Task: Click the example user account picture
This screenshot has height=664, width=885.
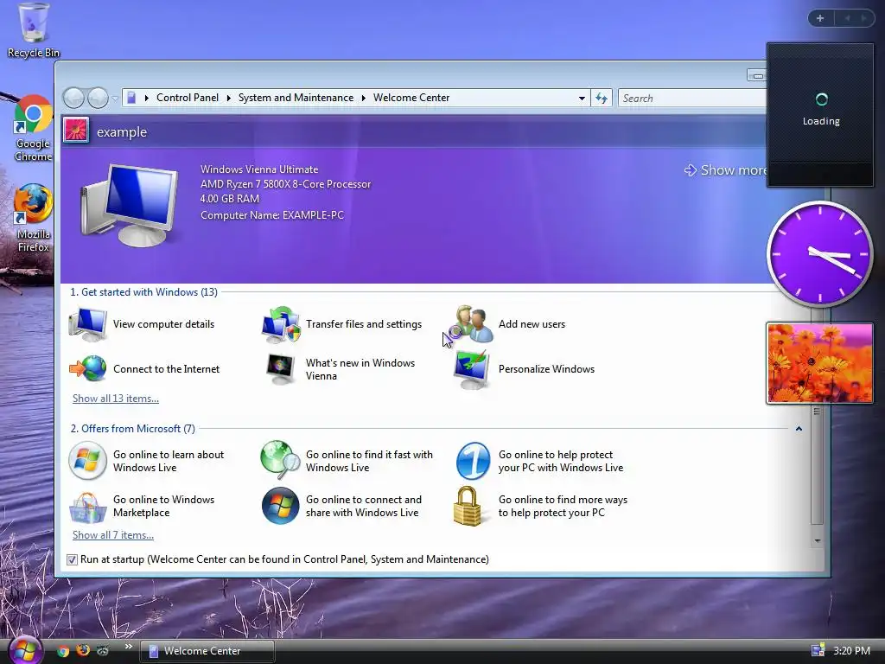Action: coord(76,131)
